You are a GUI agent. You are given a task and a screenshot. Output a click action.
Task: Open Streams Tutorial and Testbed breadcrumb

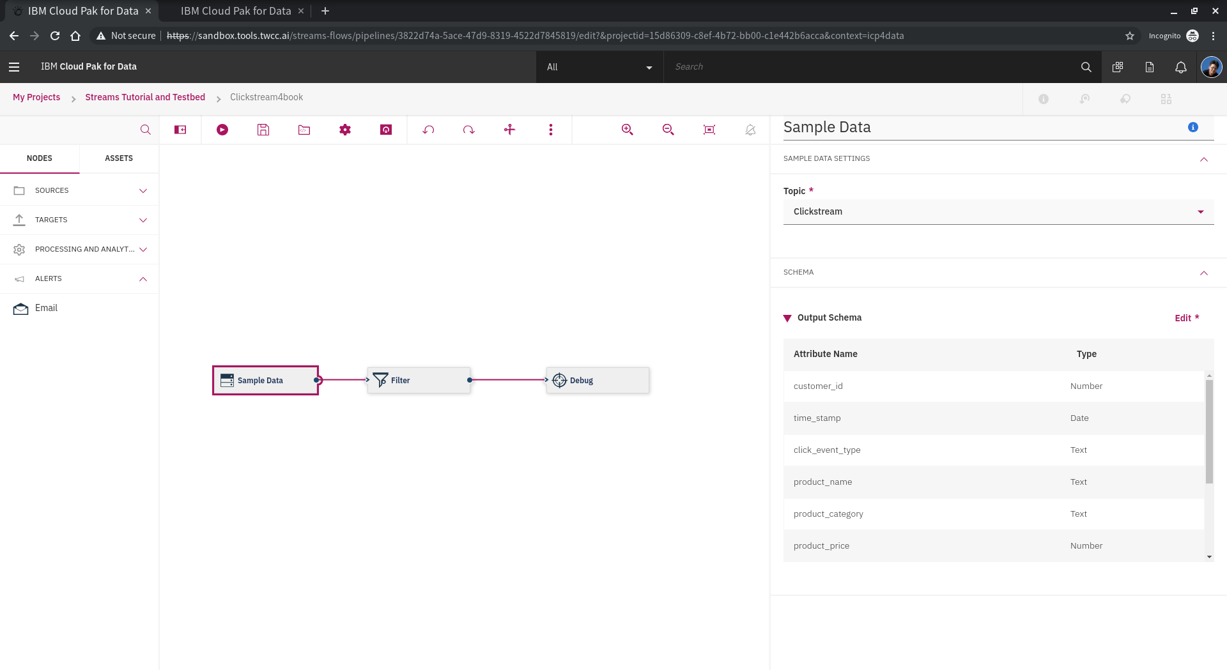(x=145, y=97)
